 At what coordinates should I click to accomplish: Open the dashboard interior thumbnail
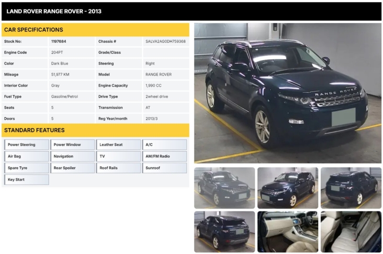287,232
